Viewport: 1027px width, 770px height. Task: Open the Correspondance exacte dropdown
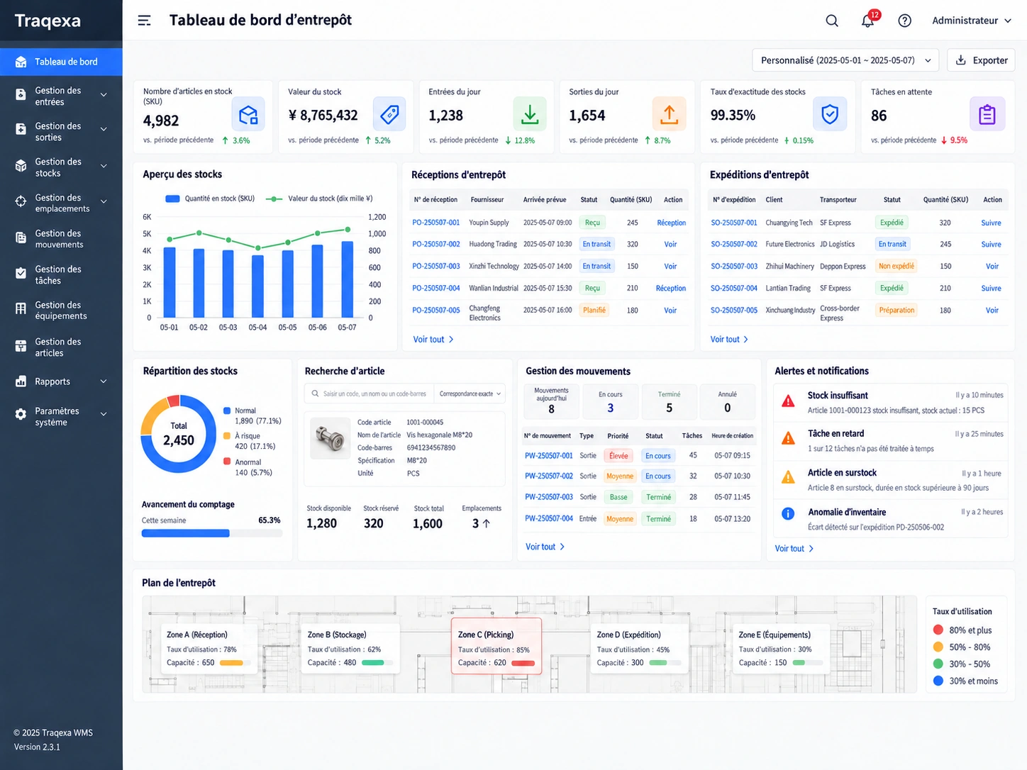tap(470, 394)
